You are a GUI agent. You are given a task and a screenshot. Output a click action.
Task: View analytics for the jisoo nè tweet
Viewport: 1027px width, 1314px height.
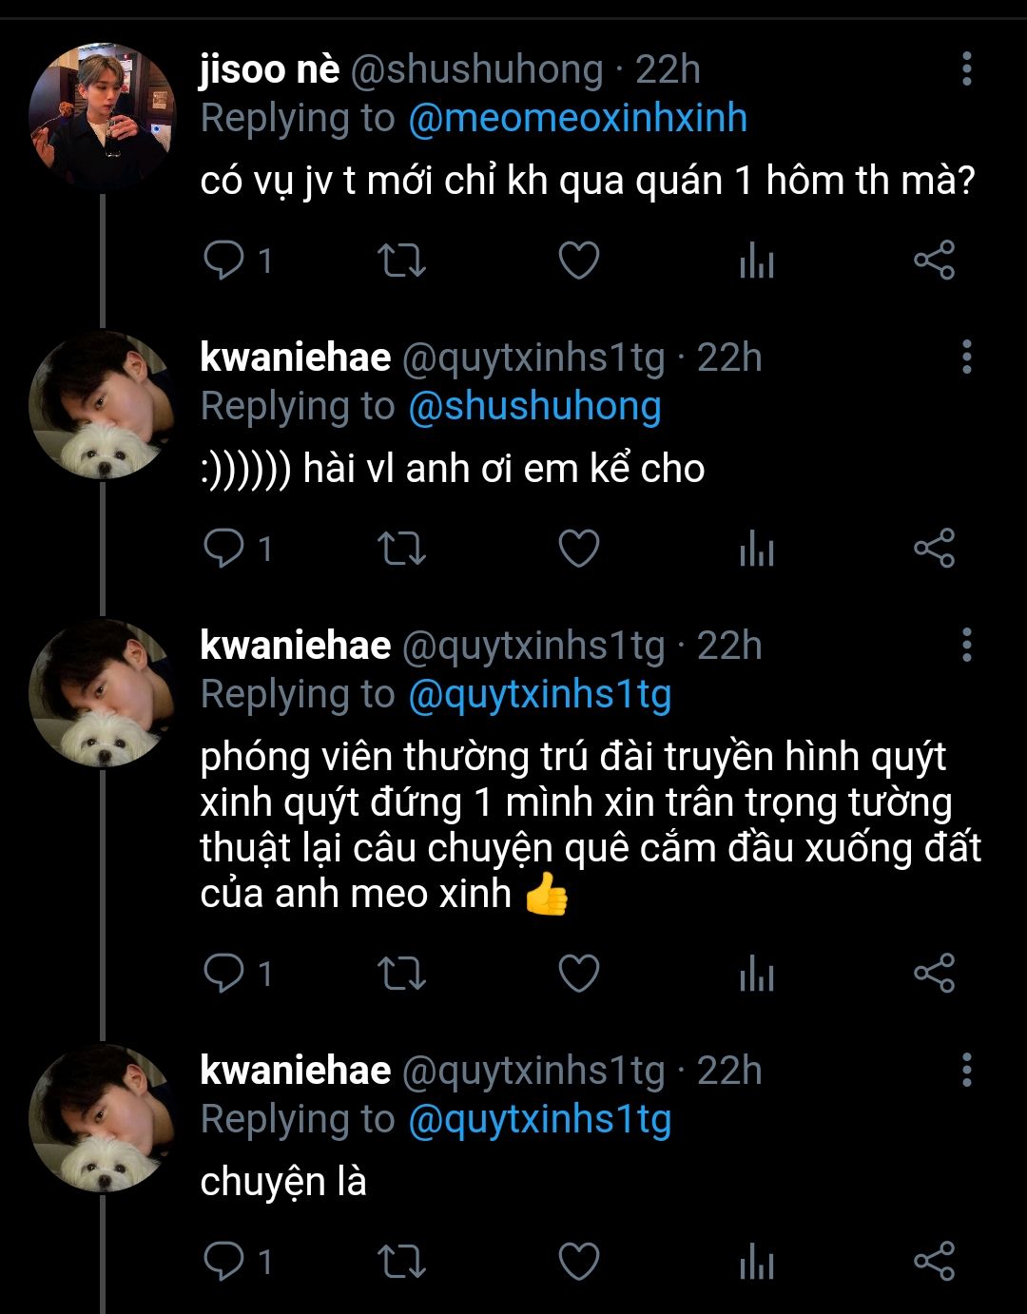click(x=757, y=261)
